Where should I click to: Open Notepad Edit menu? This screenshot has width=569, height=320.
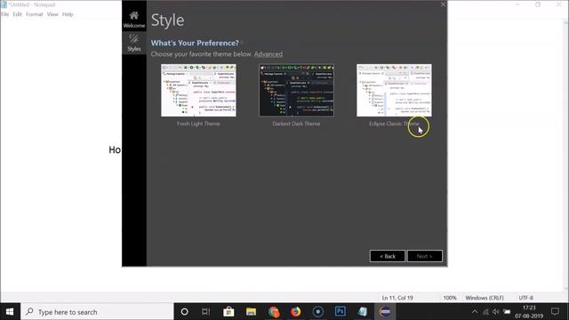pyautogui.click(x=18, y=14)
